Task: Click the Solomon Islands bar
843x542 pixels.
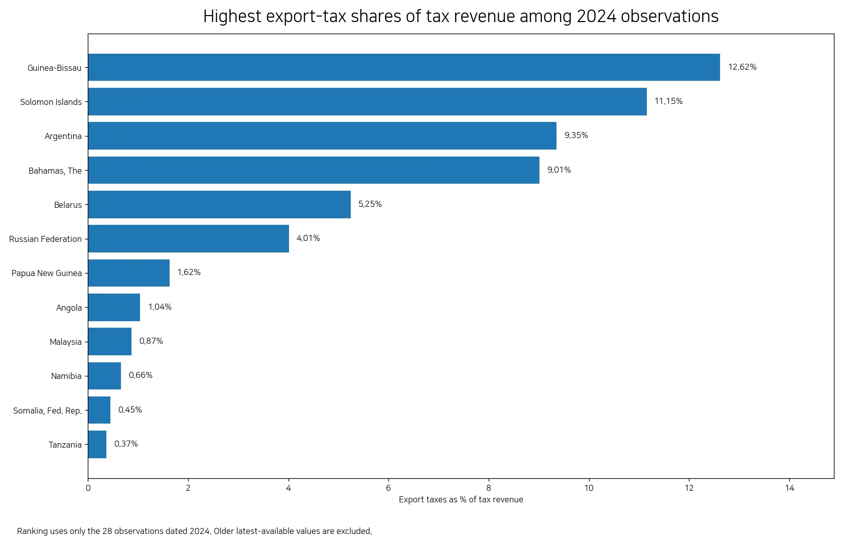Action: point(367,101)
